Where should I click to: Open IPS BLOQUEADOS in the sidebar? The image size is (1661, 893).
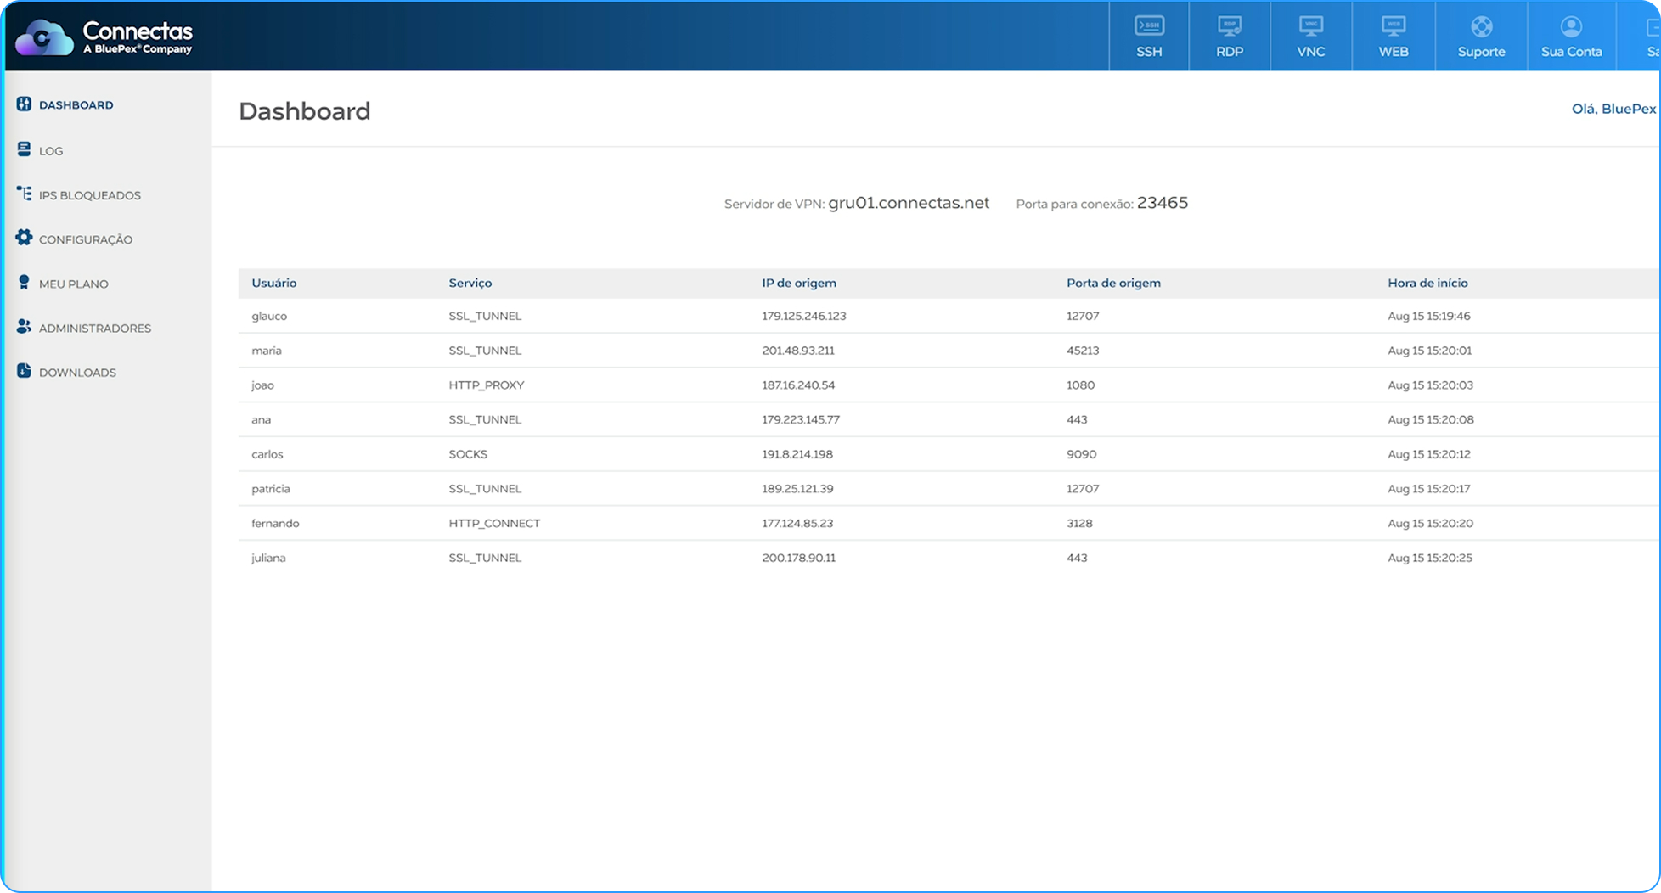point(90,195)
